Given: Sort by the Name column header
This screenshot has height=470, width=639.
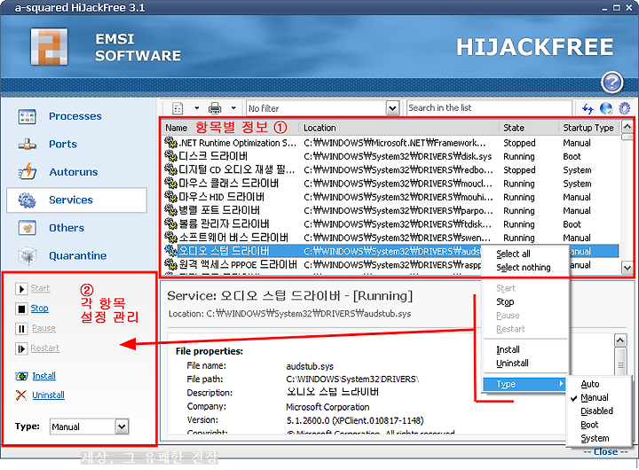Looking at the screenshot, I should [230, 128].
